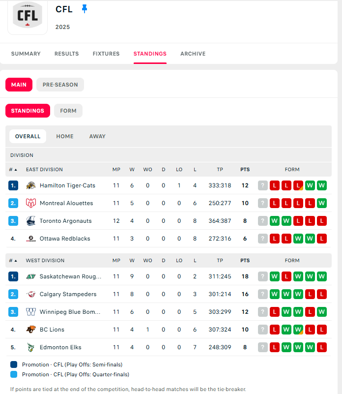The width and height of the screenshot is (342, 394).
Task: Click Toronto Argonauts team logo
Action: point(31,221)
